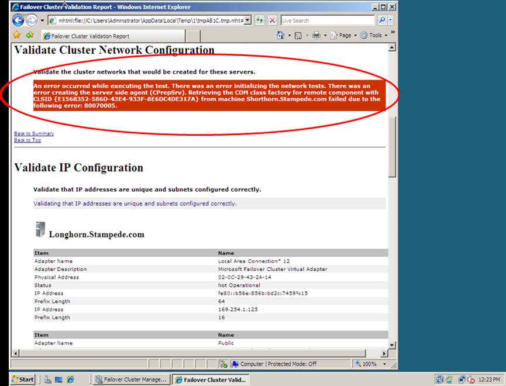Open a new blank browser tab
This screenshot has width=506, height=386.
(x=193, y=36)
